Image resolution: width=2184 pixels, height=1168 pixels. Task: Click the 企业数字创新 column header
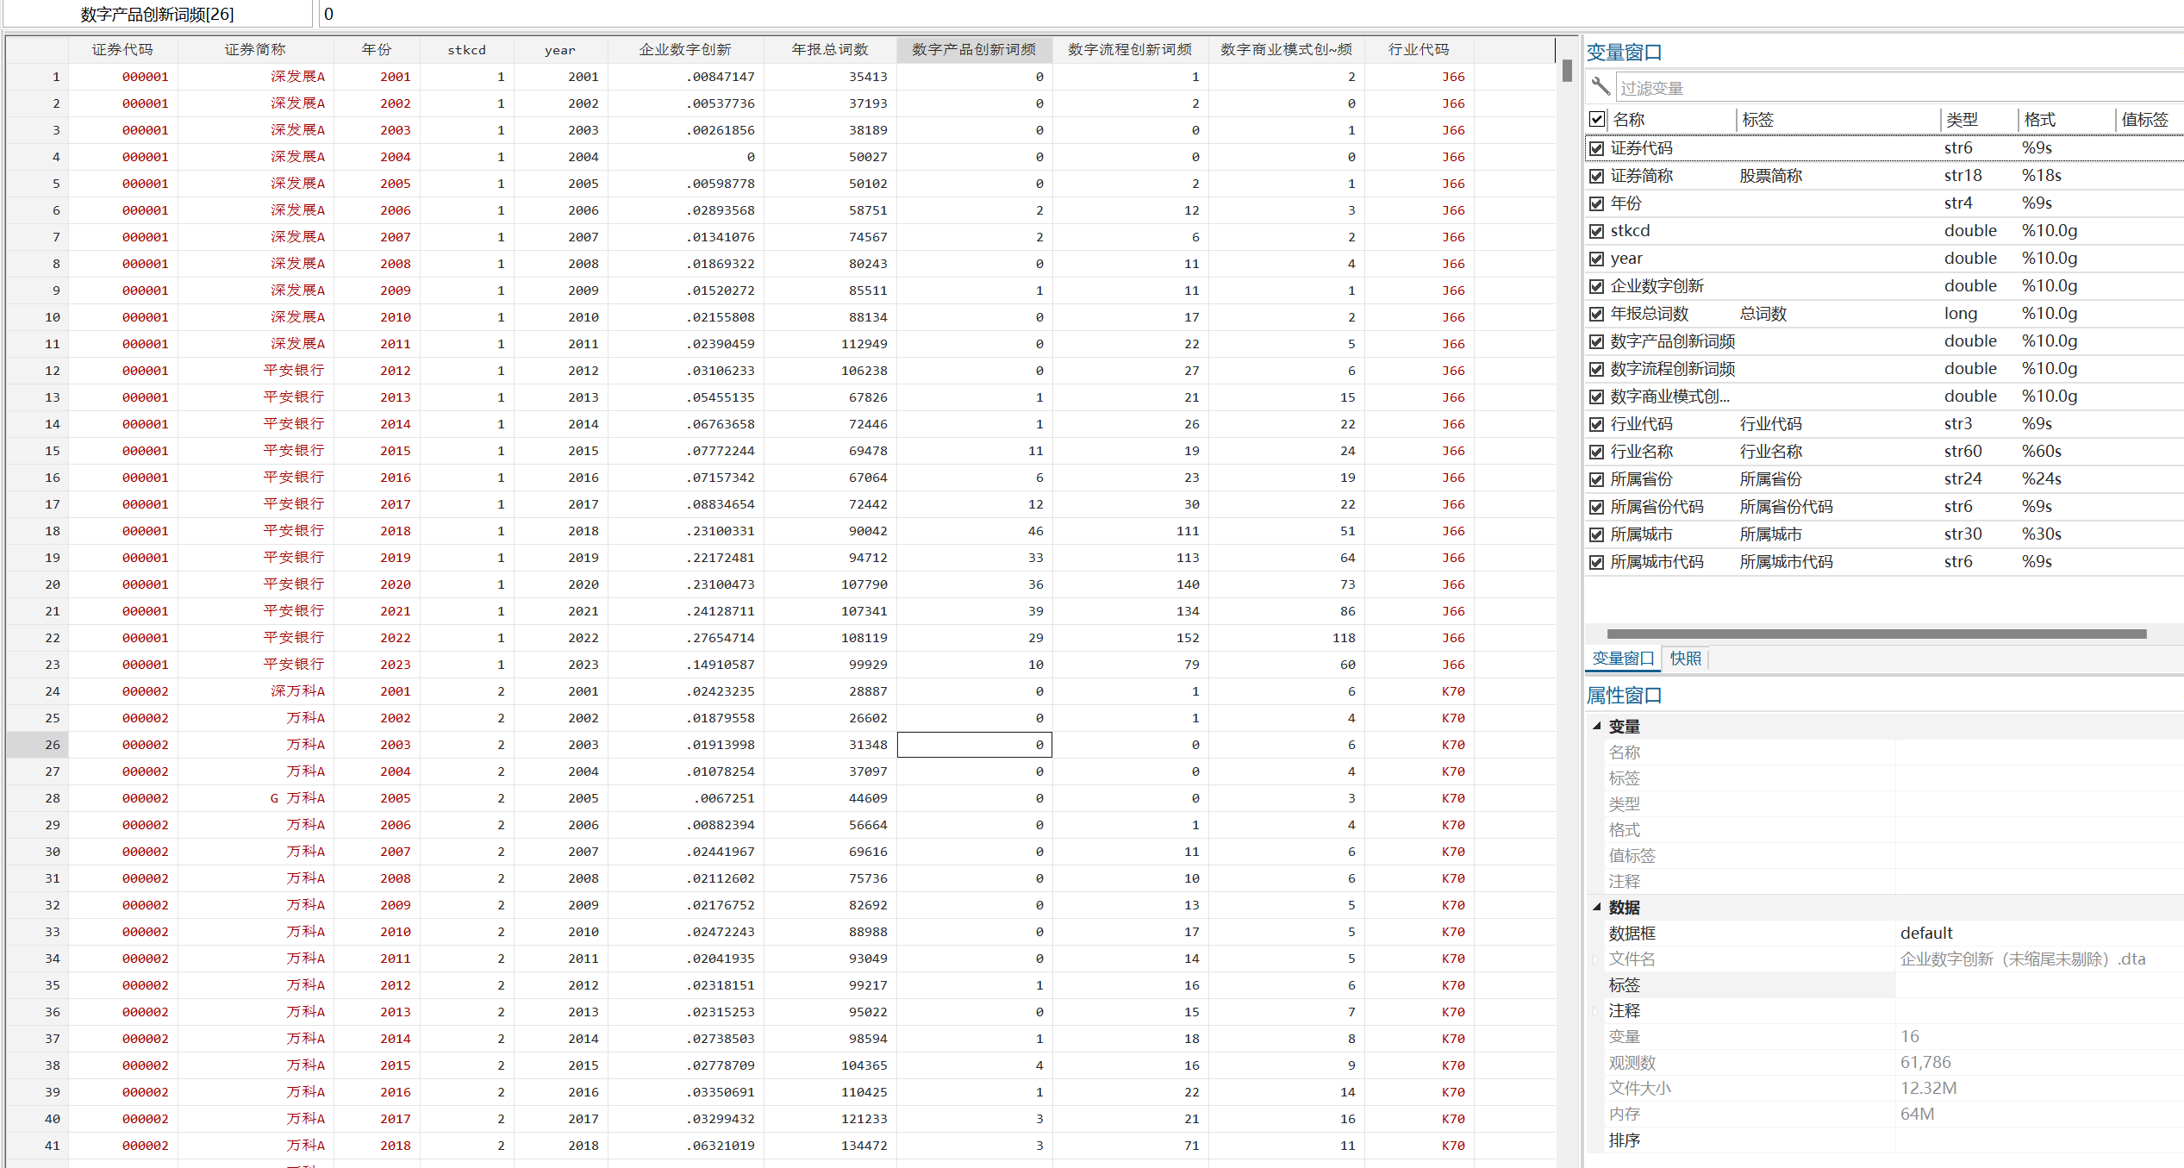[684, 50]
